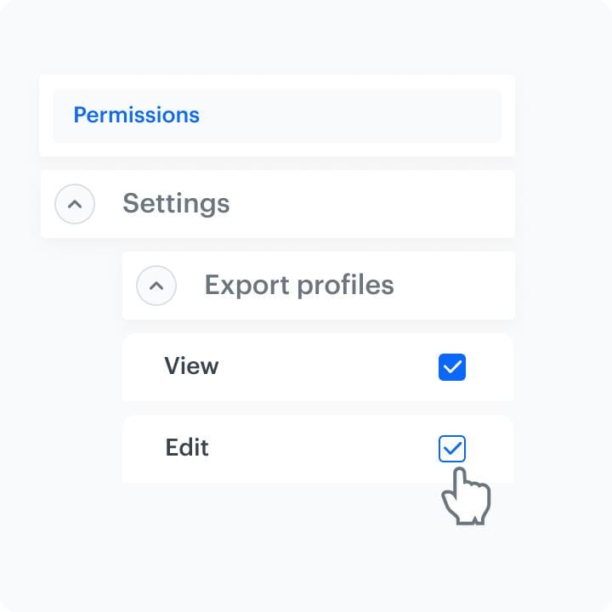Disable Edit access for Export profiles
The width and height of the screenshot is (612, 612).
pos(452,449)
